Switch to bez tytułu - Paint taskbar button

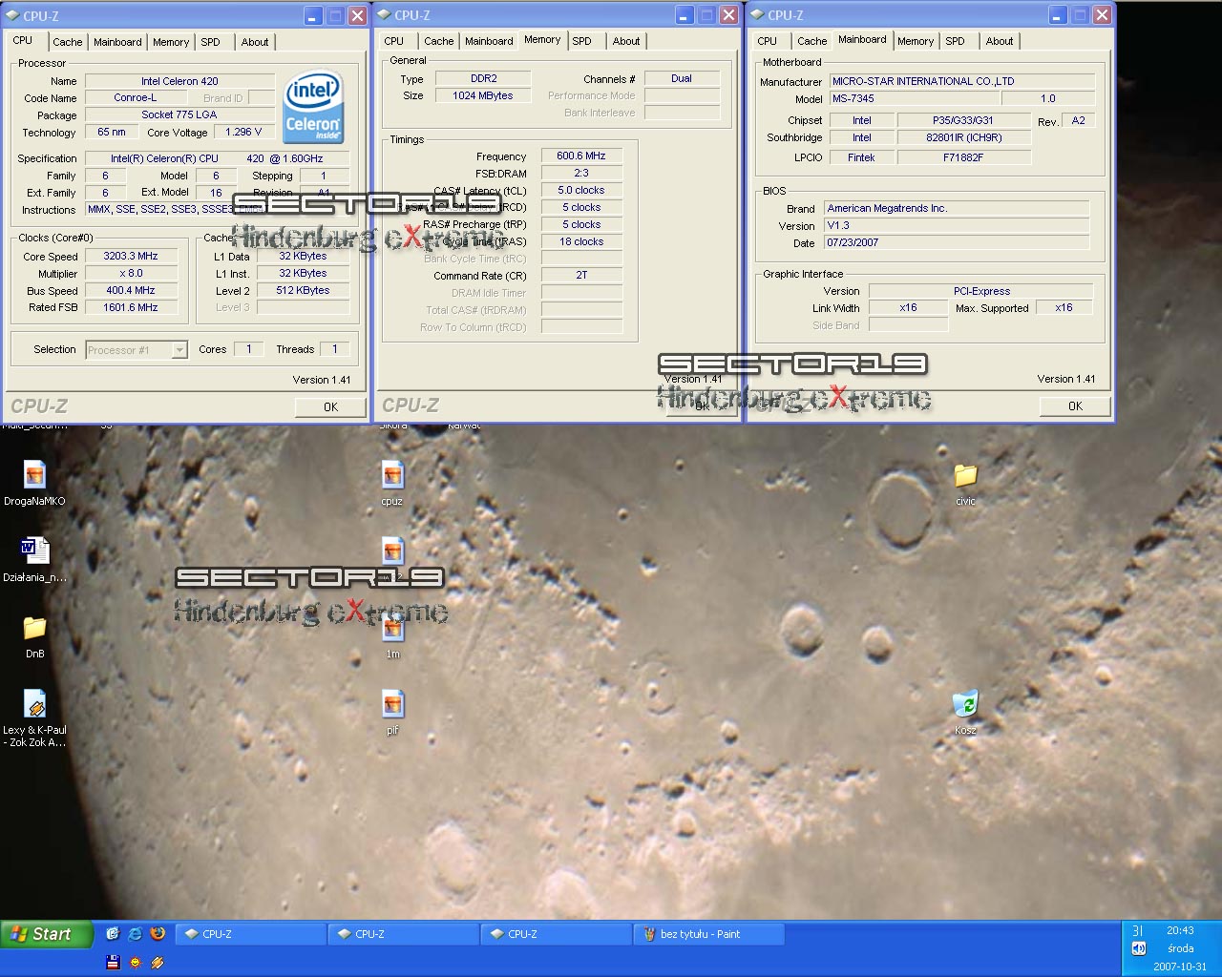(x=709, y=934)
